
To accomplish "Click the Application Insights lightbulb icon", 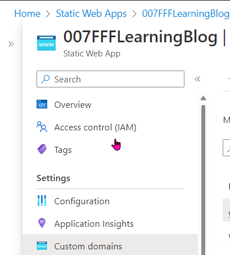I will pos(42,223).
